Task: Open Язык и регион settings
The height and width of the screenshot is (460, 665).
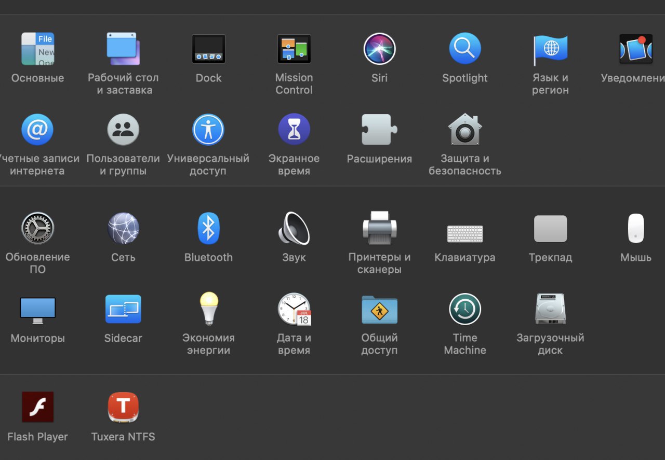Action: 550,50
